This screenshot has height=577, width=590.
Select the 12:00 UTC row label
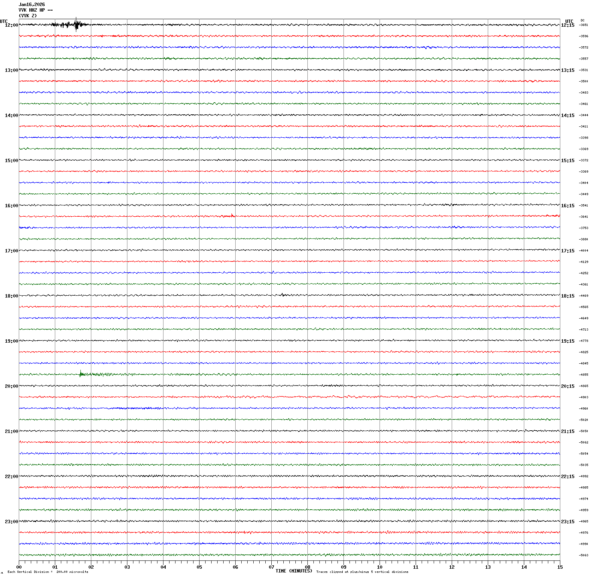click(11, 25)
